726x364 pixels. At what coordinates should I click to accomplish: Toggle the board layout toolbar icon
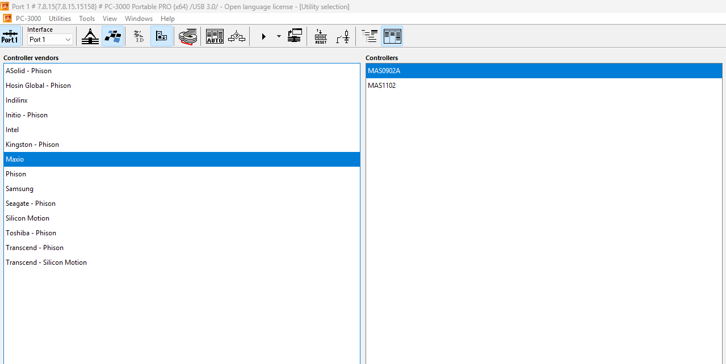click(162, 36)
